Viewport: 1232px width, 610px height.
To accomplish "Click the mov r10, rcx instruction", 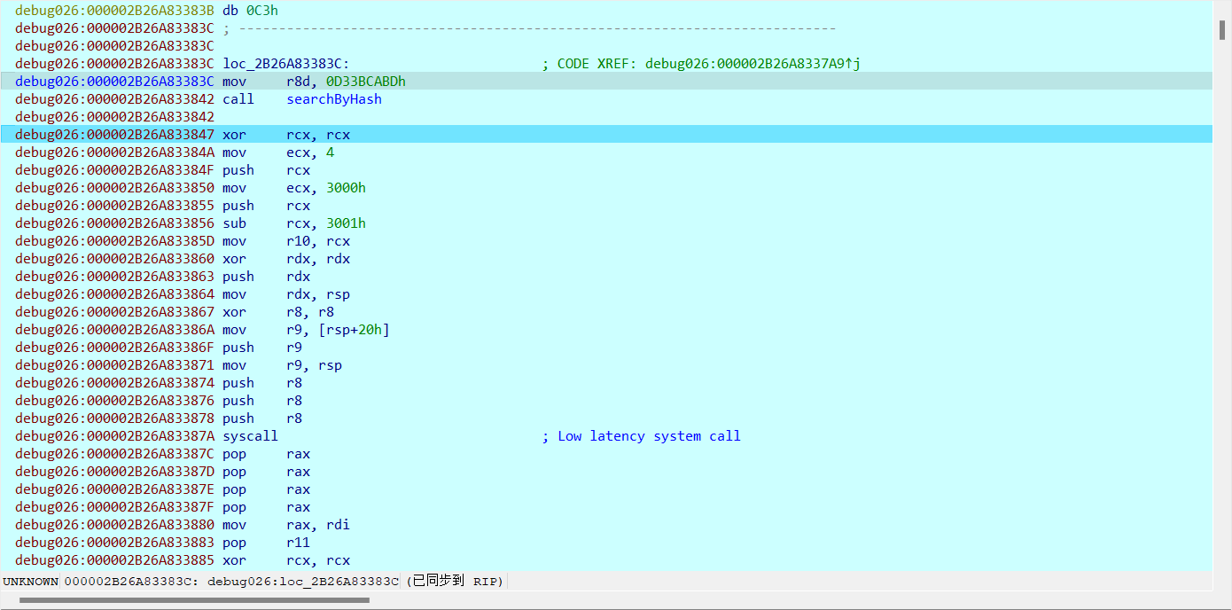I will tap(285, 241).
